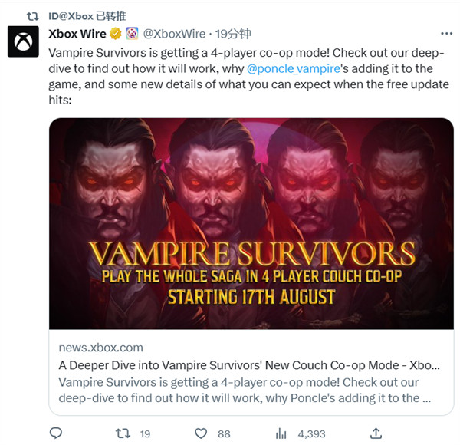Like the post with the heart icon
This screenshot has width=460, height=445.
(x=201, y=433)
